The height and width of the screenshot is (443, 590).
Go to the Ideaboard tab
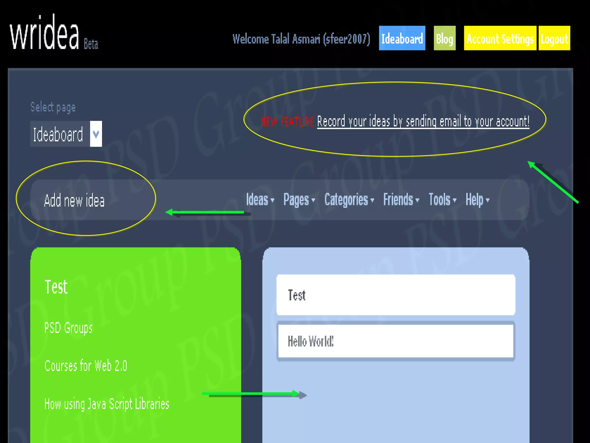402,38
